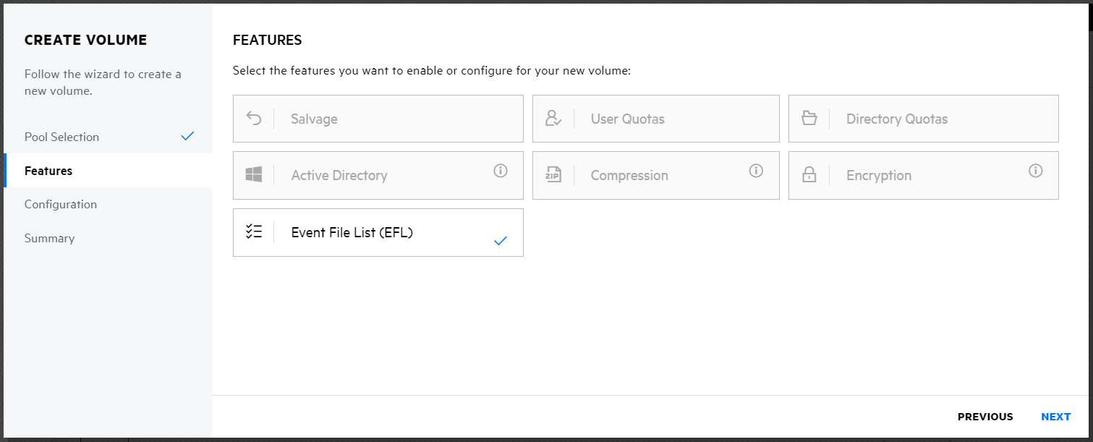Go back with the PREVIOUS button
Viewport: 1093px width, 442px height.
(985, 417)
